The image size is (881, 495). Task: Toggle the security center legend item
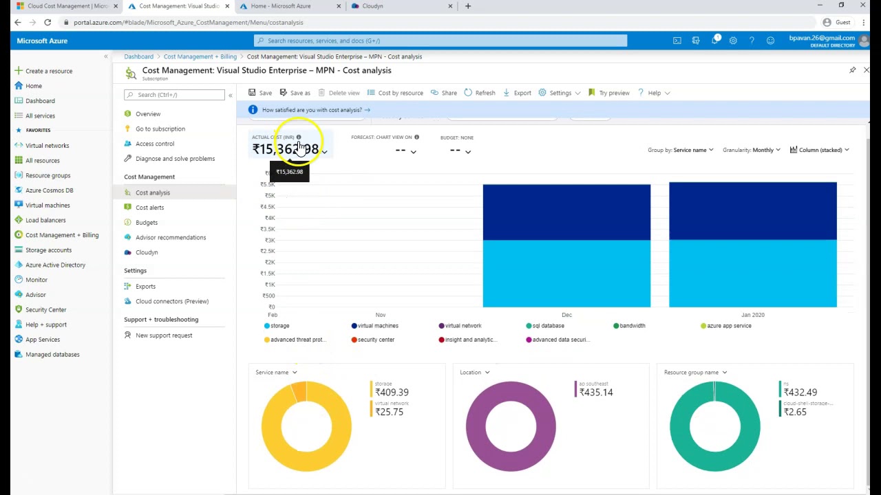[373, 340]
